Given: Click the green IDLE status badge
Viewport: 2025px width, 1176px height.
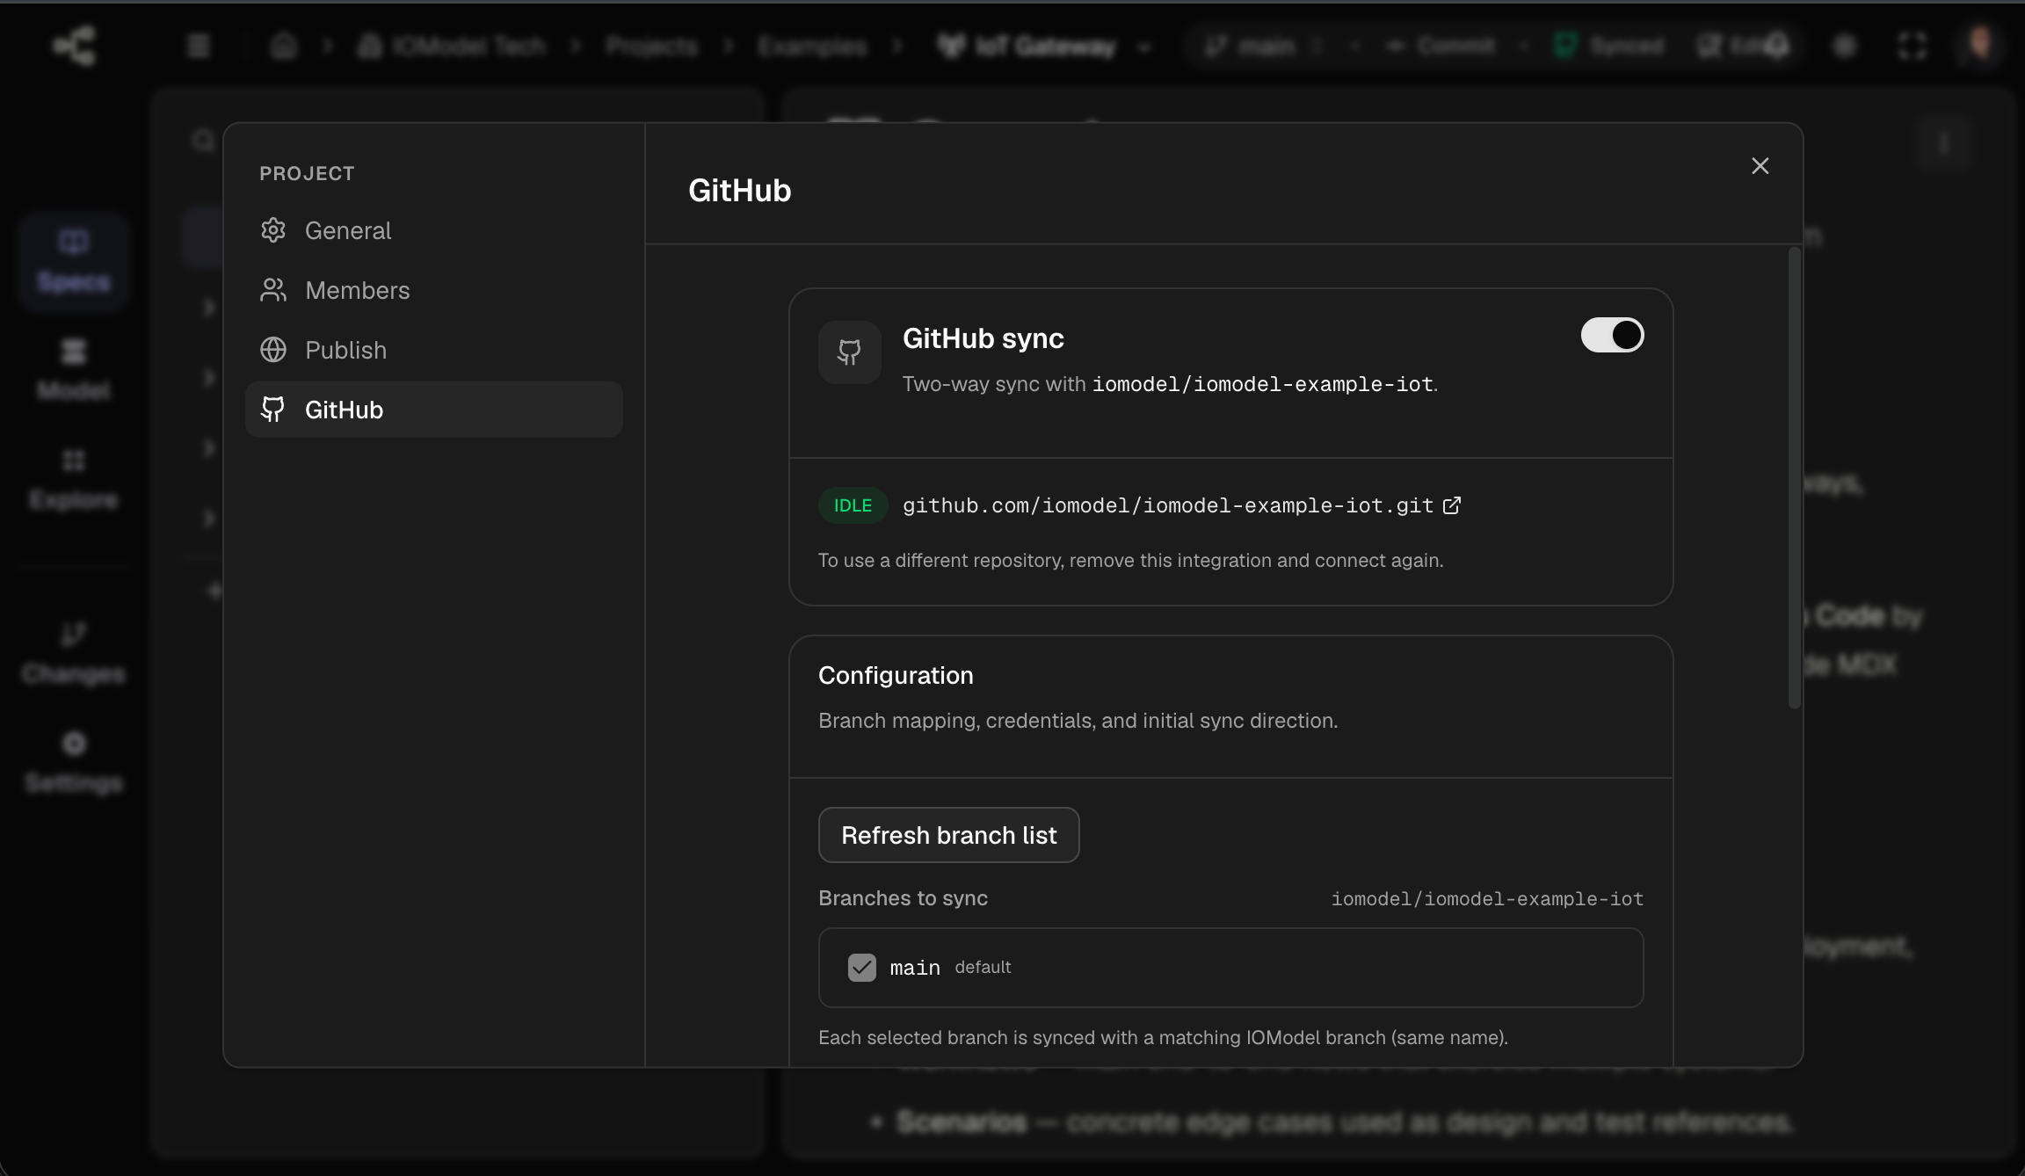Looking at the screenshot, I should pyautogui.click(x=853, y=505).
